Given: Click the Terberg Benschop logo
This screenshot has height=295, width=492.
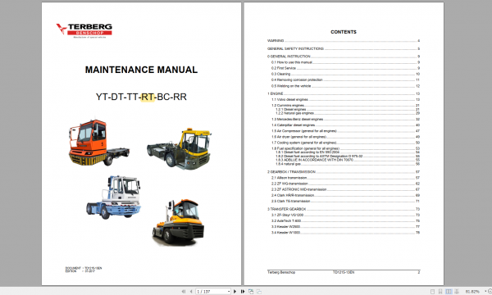Looking at the screenshot, I should [84, 30].
